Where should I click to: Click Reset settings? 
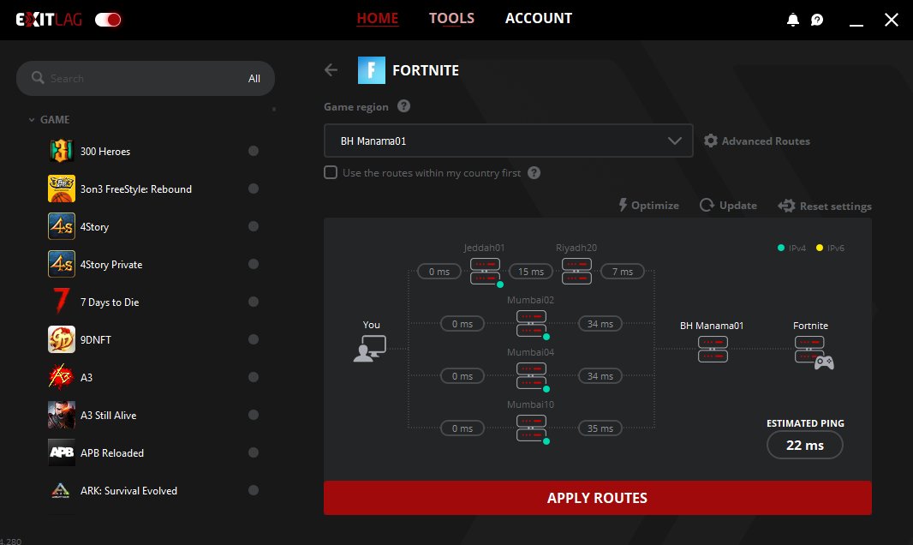click(825, 207)
